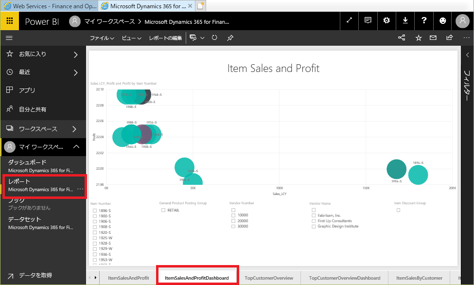Select the 1936-S checkbox

[x=95, y=254]
